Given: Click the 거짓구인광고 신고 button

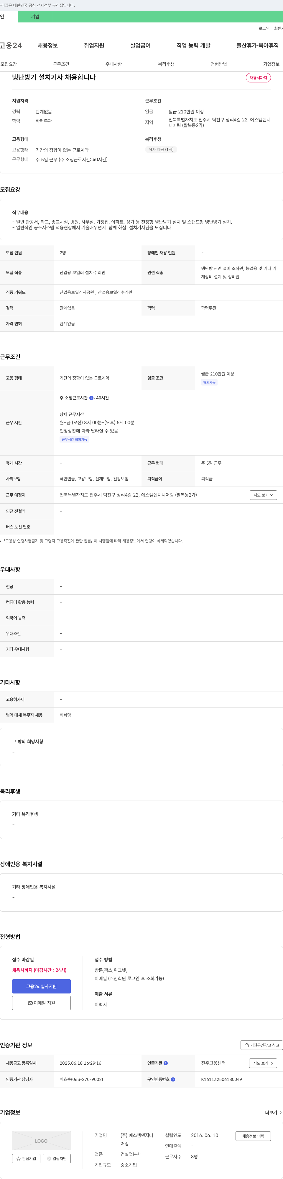Looking at the screenshot, I should (x=261, y=1045).
